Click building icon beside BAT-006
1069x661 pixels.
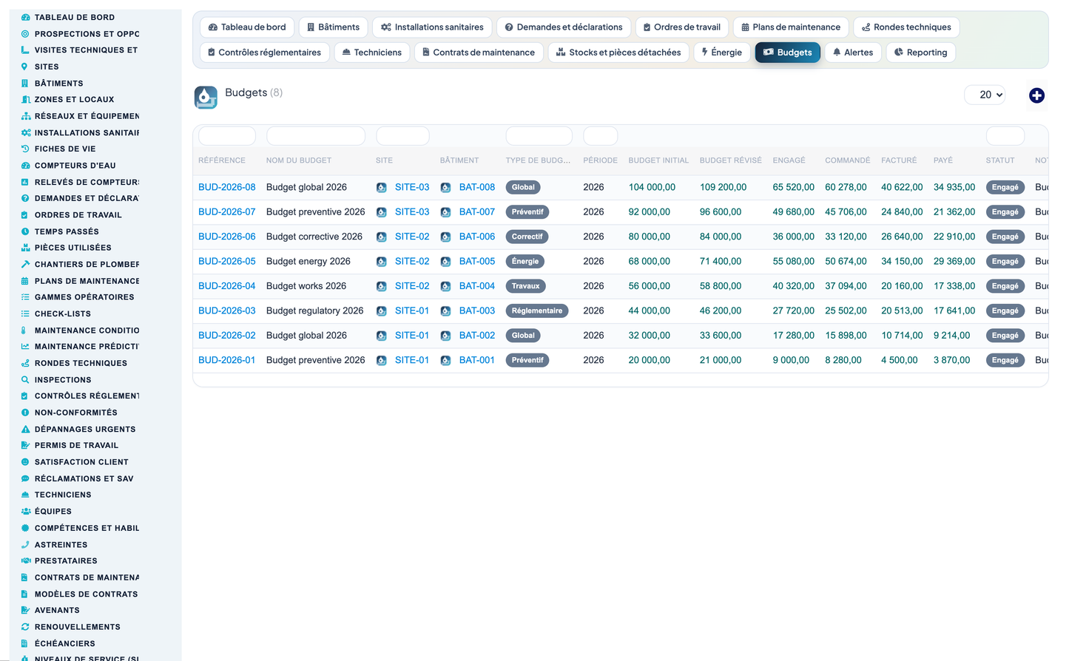coord(445,237)
